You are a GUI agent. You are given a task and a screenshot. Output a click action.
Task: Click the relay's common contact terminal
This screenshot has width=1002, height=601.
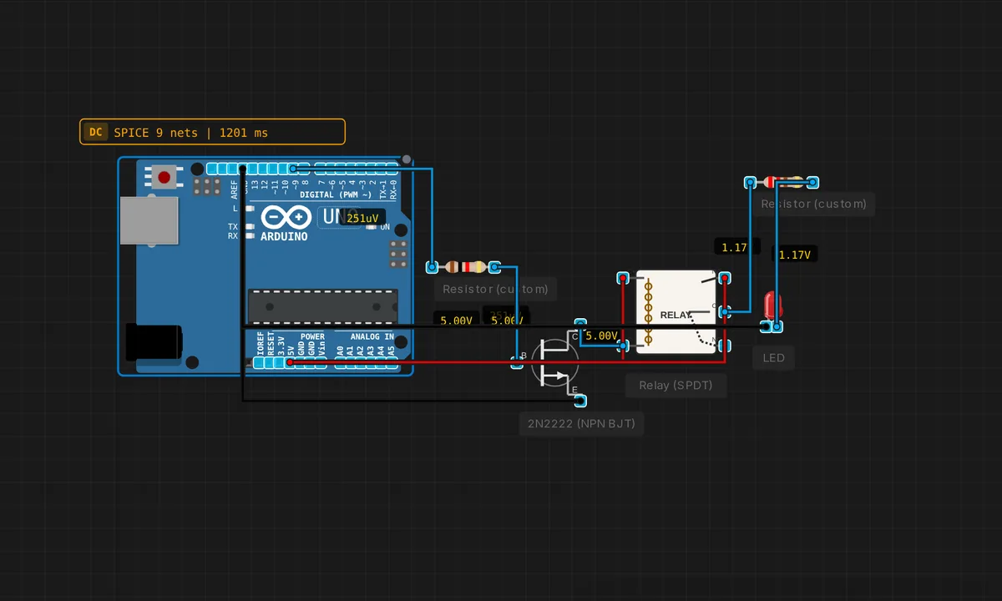pyautogui.click(x=726, y=311)
